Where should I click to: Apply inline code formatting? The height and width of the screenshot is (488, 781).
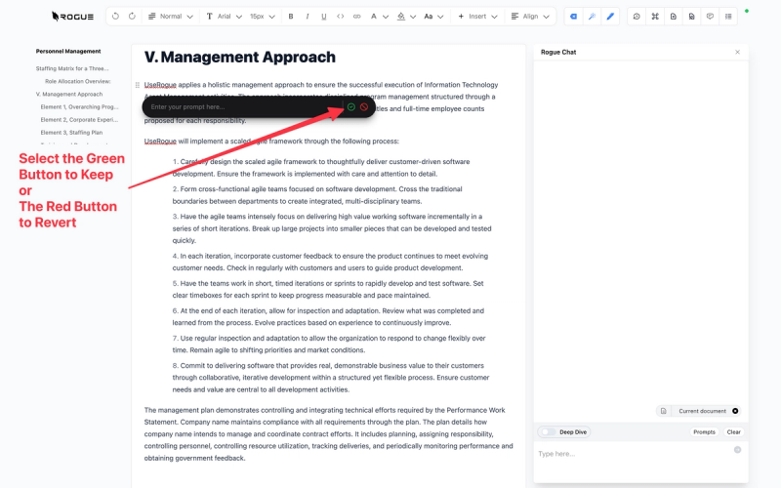340,17
